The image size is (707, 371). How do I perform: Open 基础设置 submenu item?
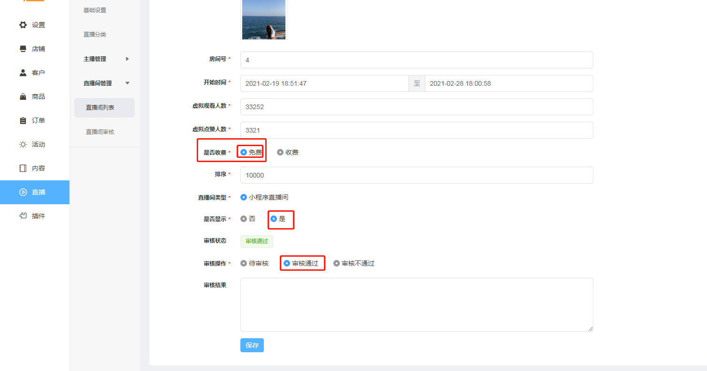tap(95, 10)
